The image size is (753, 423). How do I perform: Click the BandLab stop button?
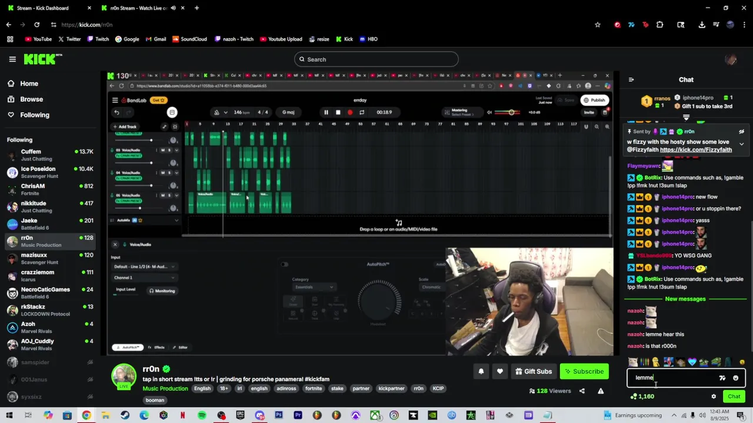[x=338, y=112]
